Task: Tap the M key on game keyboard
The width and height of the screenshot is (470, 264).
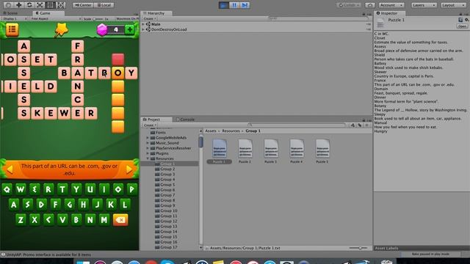Action: pos(104,220)
